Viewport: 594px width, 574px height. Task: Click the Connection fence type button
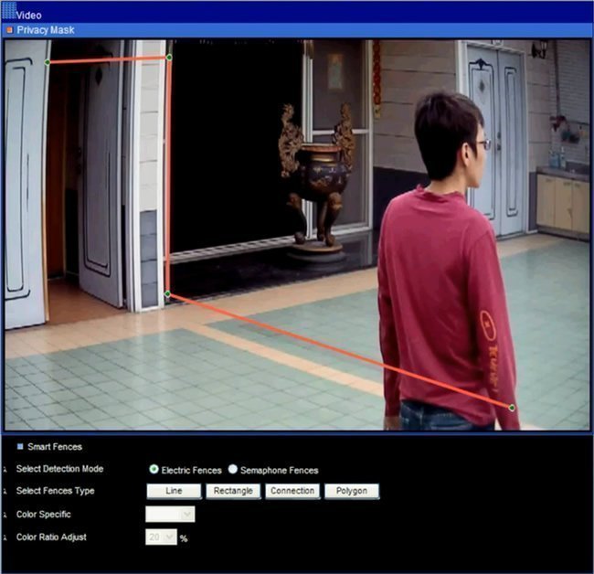[x=292, y=491]
